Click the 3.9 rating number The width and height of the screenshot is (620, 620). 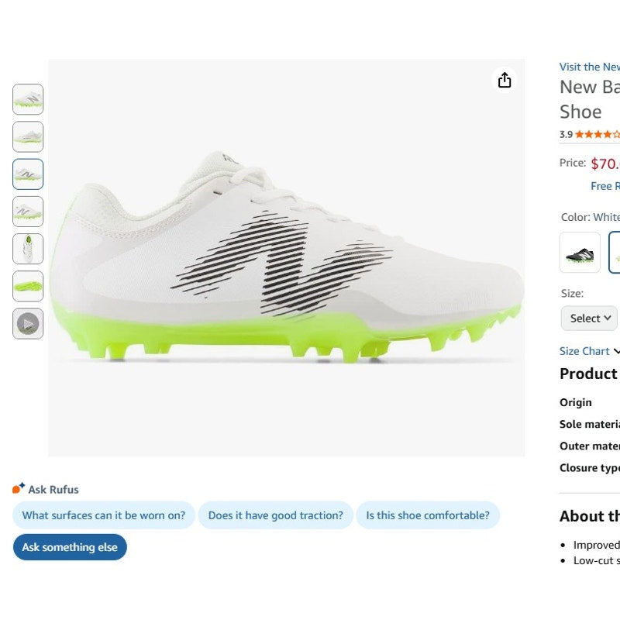click(x=566, y=134)
